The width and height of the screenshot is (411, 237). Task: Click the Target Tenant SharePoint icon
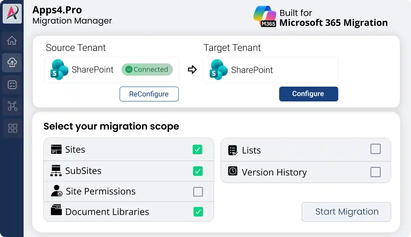[x=218, y=70]
